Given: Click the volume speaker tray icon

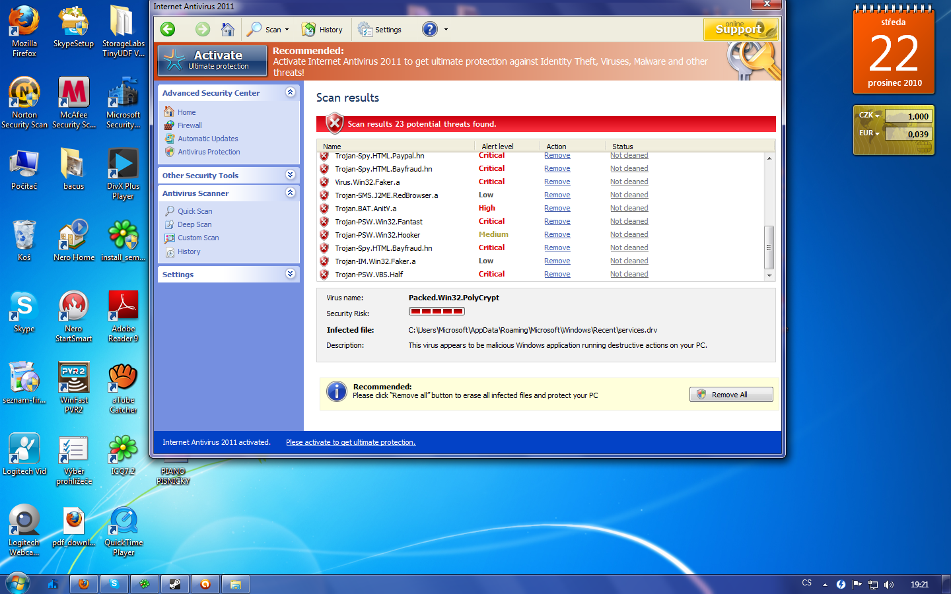Looking at the screenshot, I should [889, 584].
